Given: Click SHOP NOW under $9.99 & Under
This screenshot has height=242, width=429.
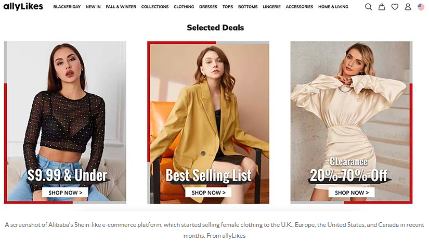Looking at the screenshot, I should click(65, 193).
